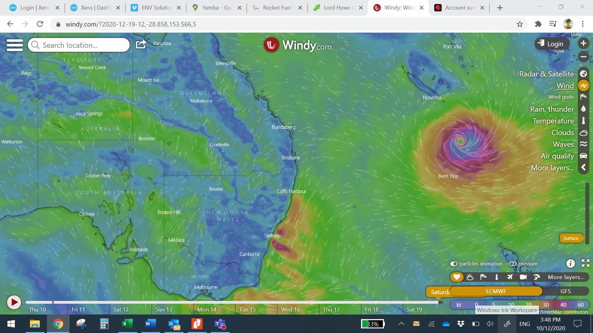Switch to the Lord Howe browser tab
This screenshot has height=333, width=593.
pos(337,8)
